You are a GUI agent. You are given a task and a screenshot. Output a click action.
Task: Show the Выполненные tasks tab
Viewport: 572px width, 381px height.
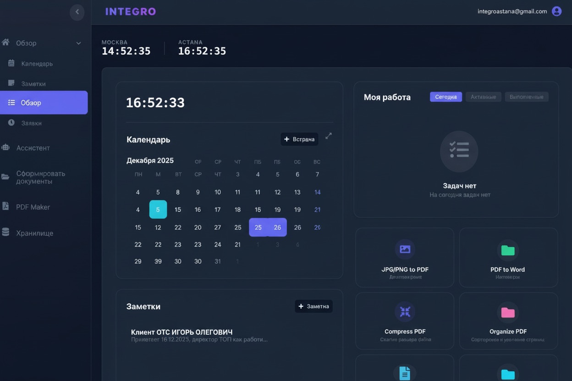(526, 97)
